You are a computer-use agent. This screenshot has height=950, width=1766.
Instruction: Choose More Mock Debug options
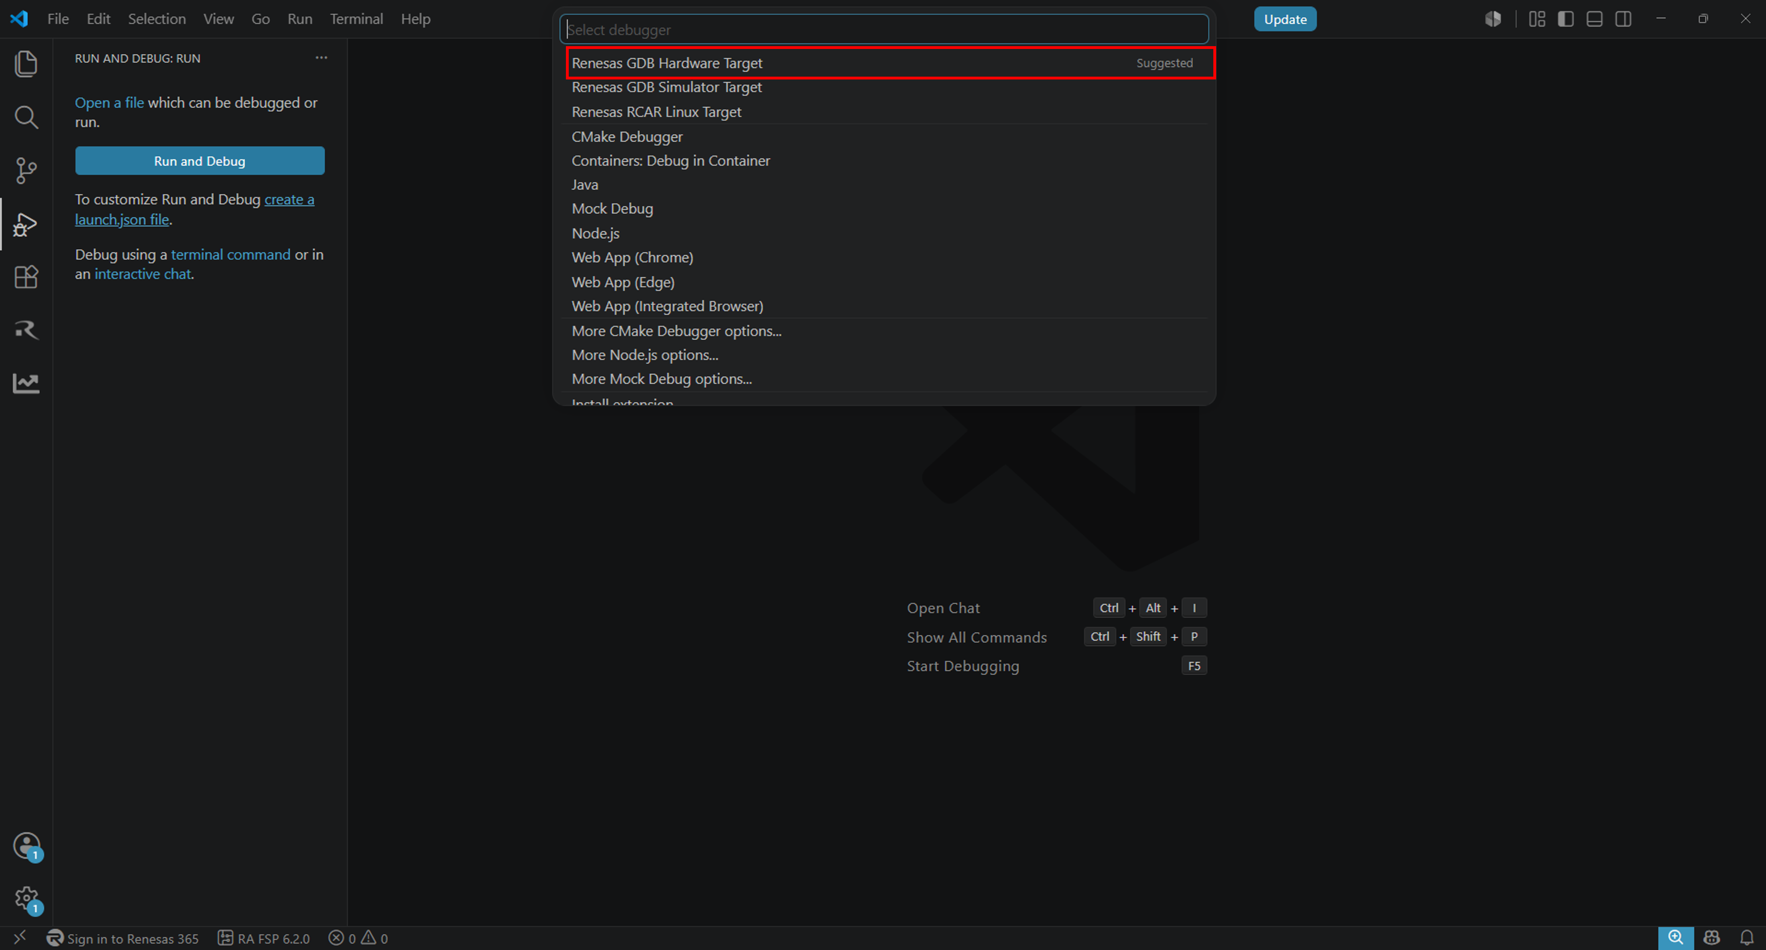click(884, 378)
